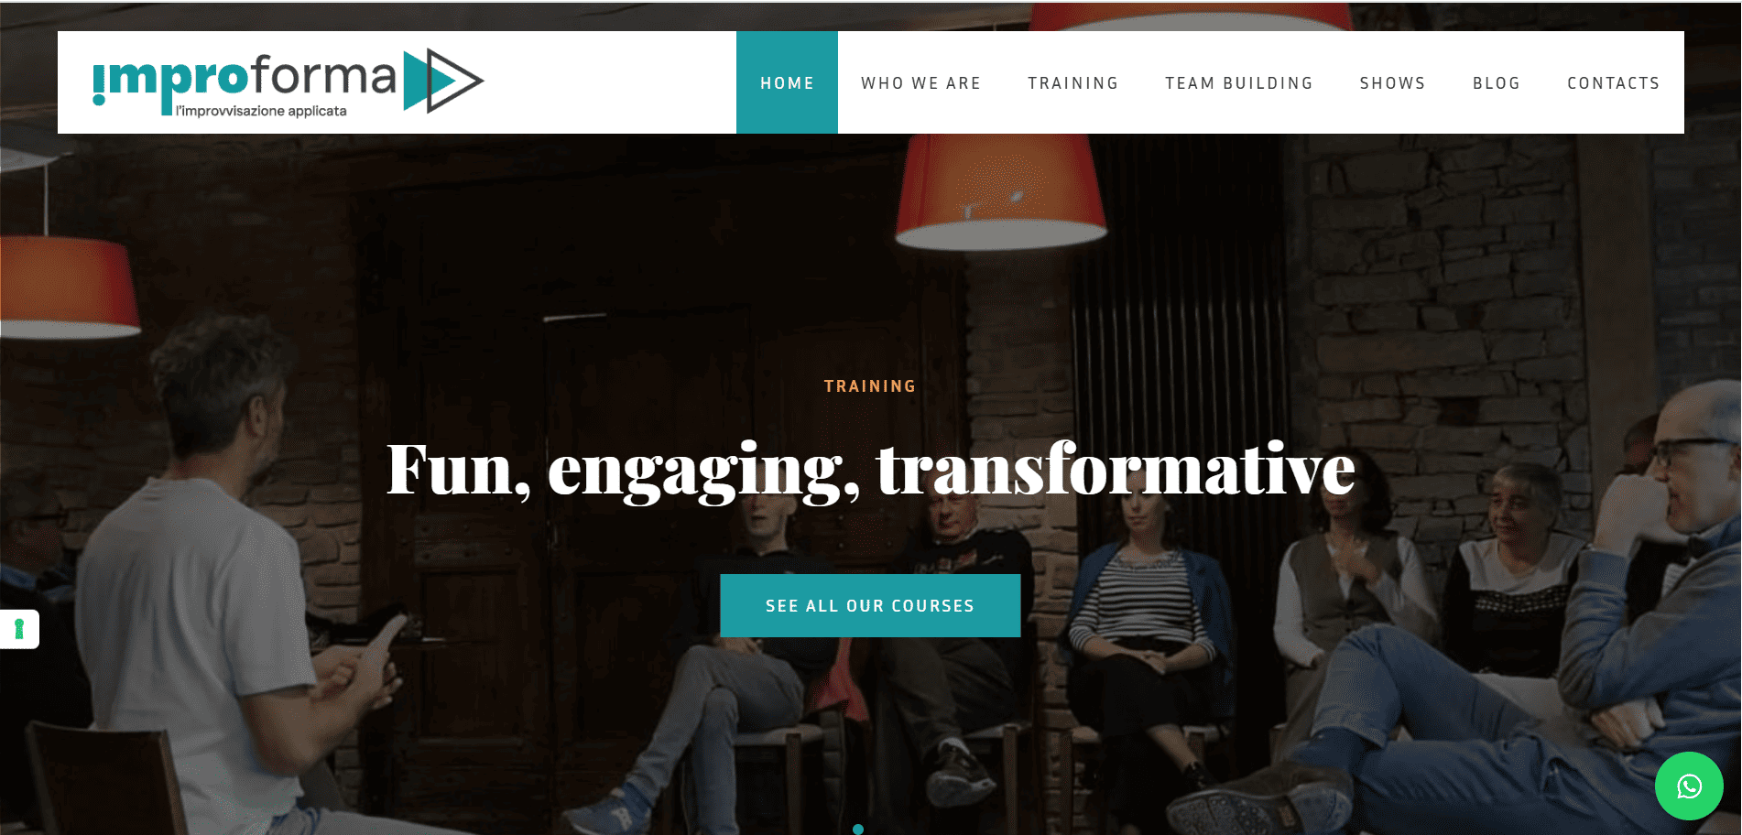Click the orange Training label above headline
This screenshot has height=835, width=1742.
(x=870, y=386)
